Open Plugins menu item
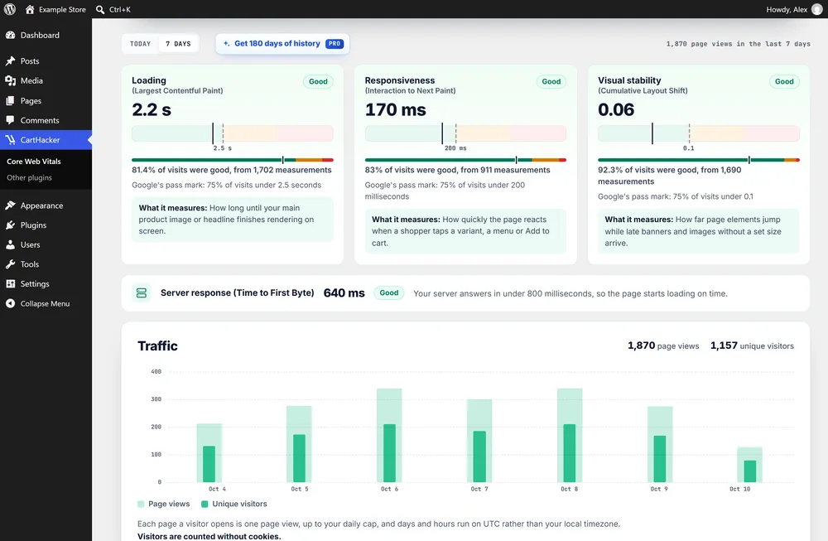 click(46, 225)
